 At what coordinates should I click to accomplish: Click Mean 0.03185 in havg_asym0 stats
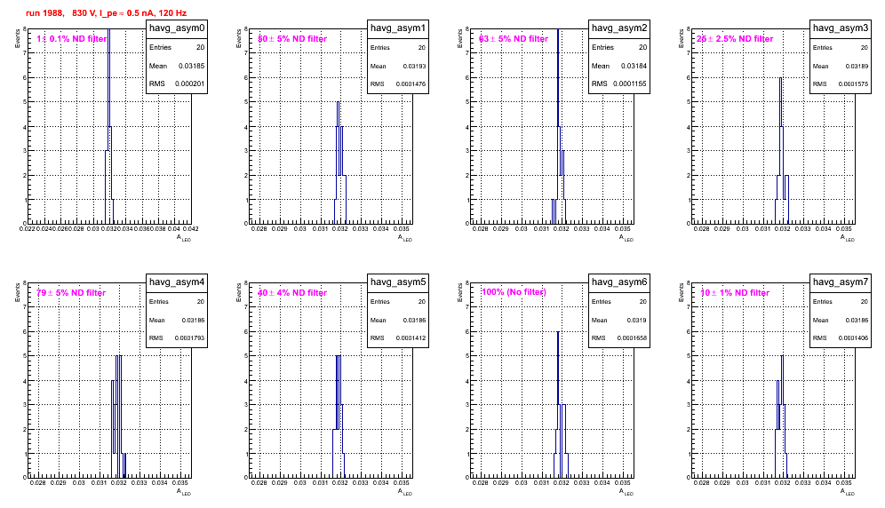[x=177, y=66]
